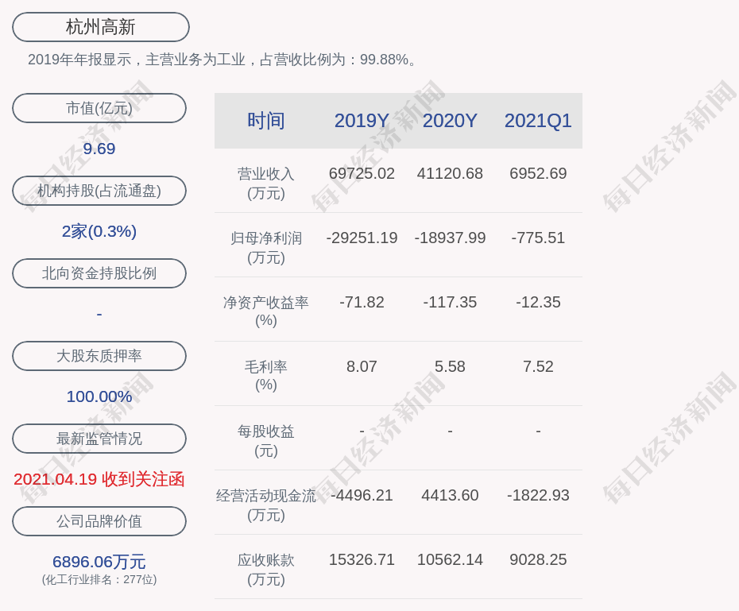Select revenue cell 6952.69
This screenshot has height=611, width=739.
538,173
